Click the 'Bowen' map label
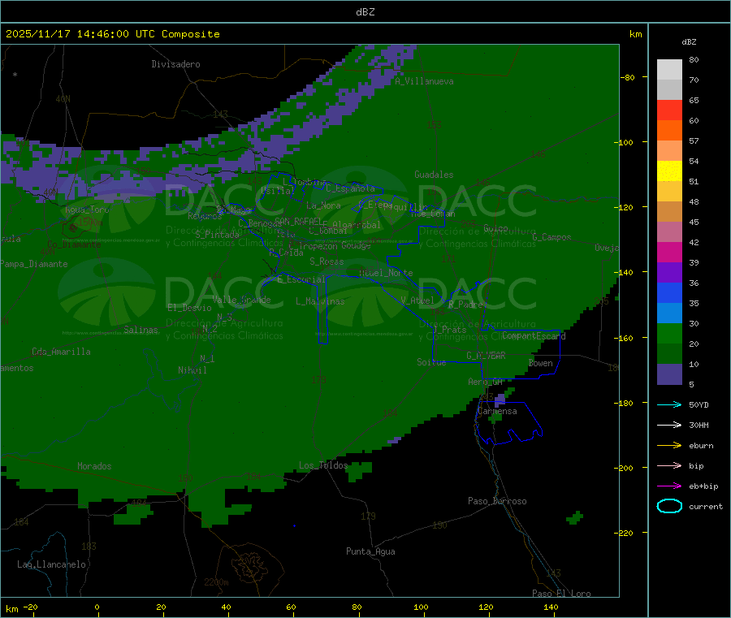 click(x=541, y=363)
